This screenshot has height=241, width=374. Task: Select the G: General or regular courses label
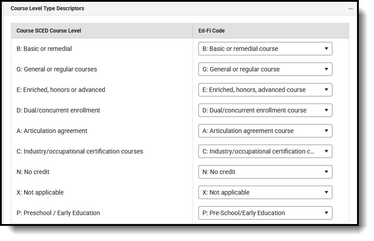57,69
